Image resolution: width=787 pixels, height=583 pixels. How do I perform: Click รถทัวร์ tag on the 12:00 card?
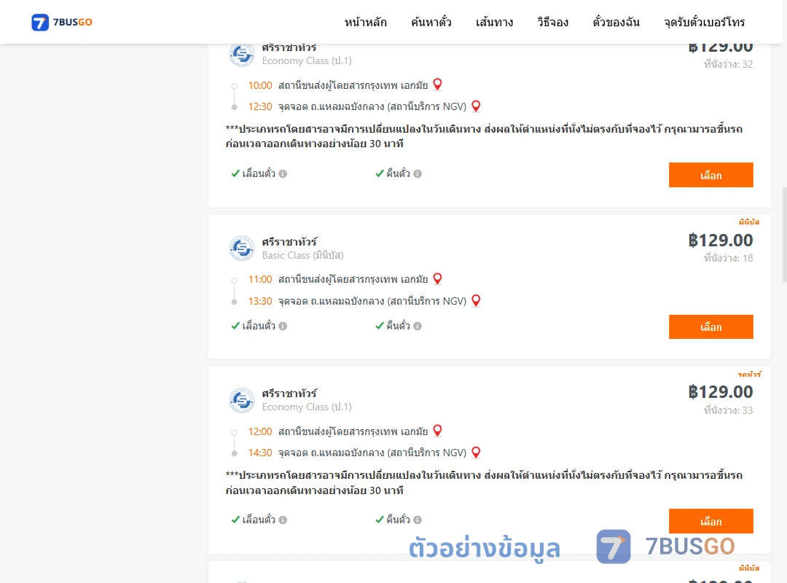point(749,374)
